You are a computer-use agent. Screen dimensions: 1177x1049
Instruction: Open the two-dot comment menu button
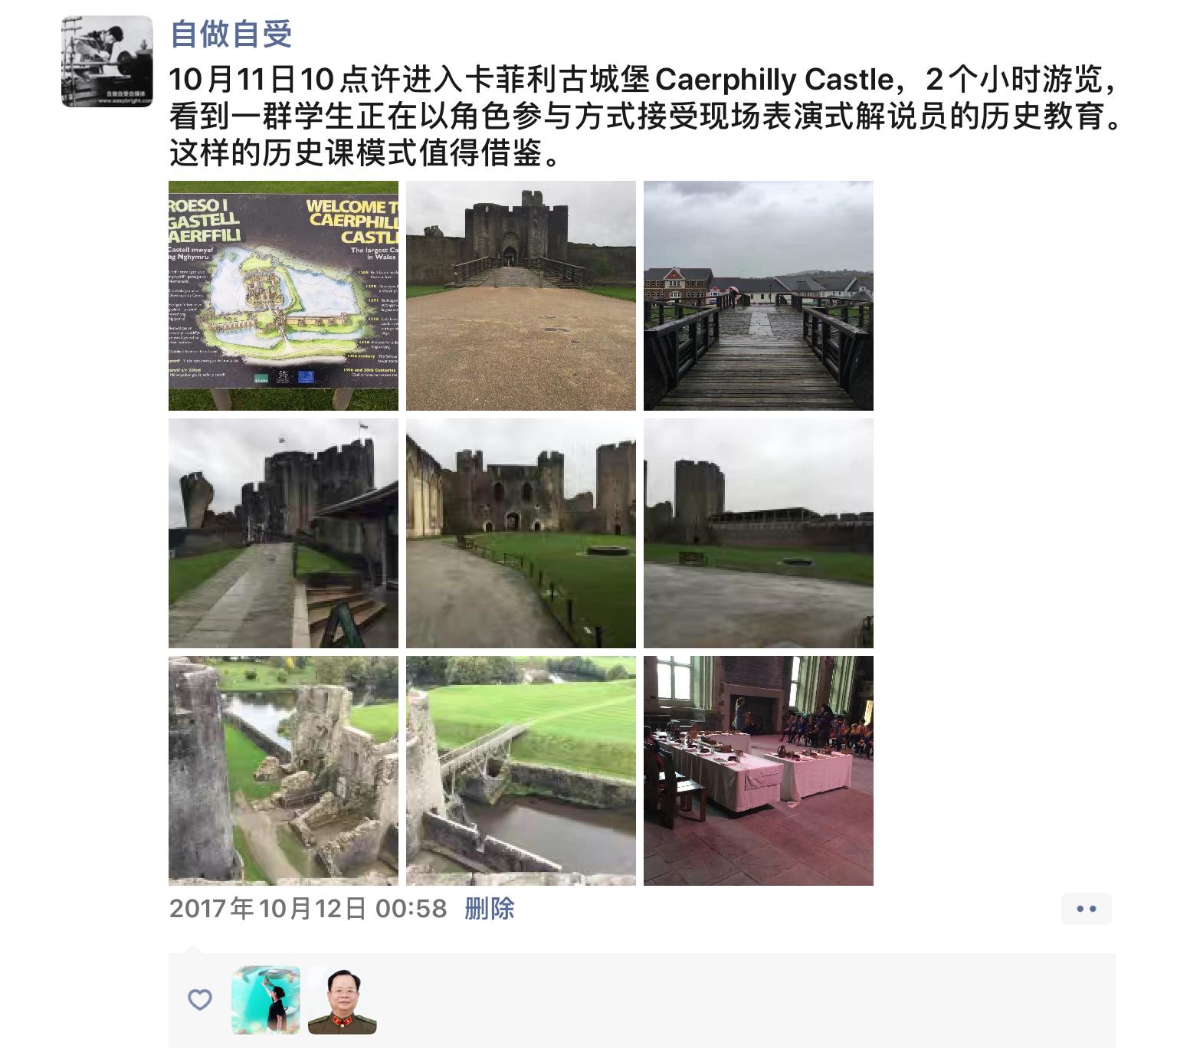pos(1087,909)
